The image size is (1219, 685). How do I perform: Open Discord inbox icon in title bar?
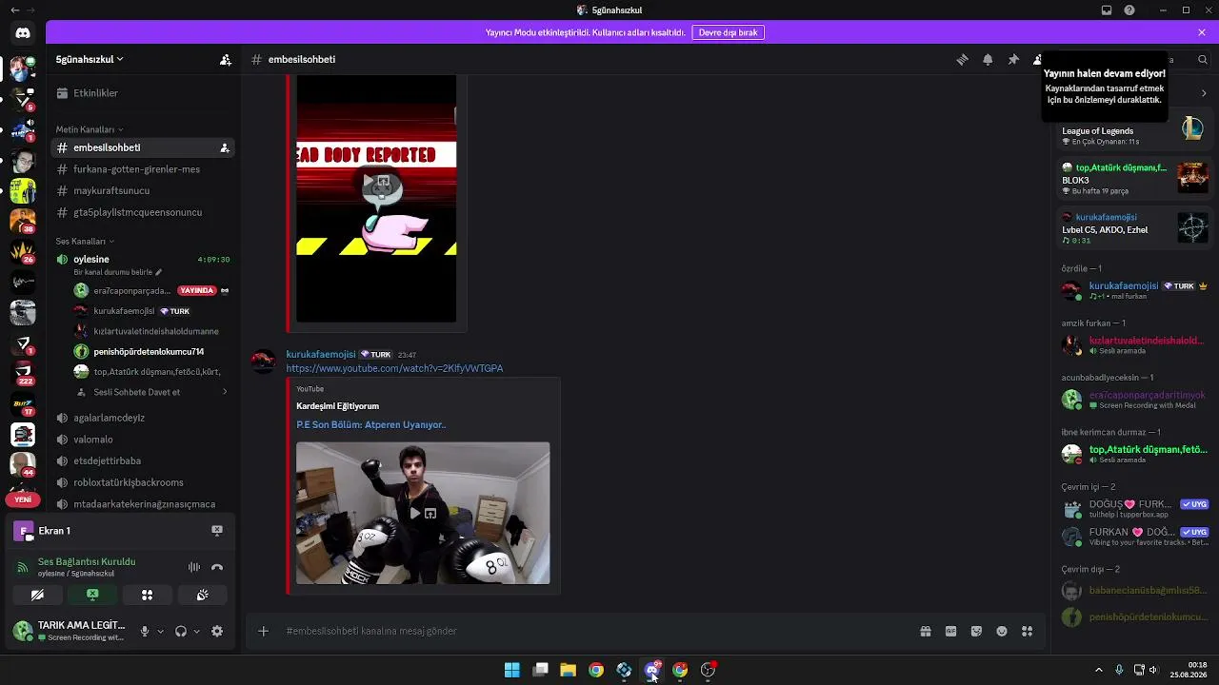(x=1107, y=10)
